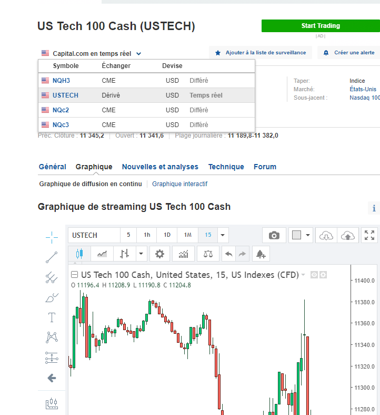This screenshot has height=415, width=380.
Task: Select candlestick chart style
Action: pos(79,254)
